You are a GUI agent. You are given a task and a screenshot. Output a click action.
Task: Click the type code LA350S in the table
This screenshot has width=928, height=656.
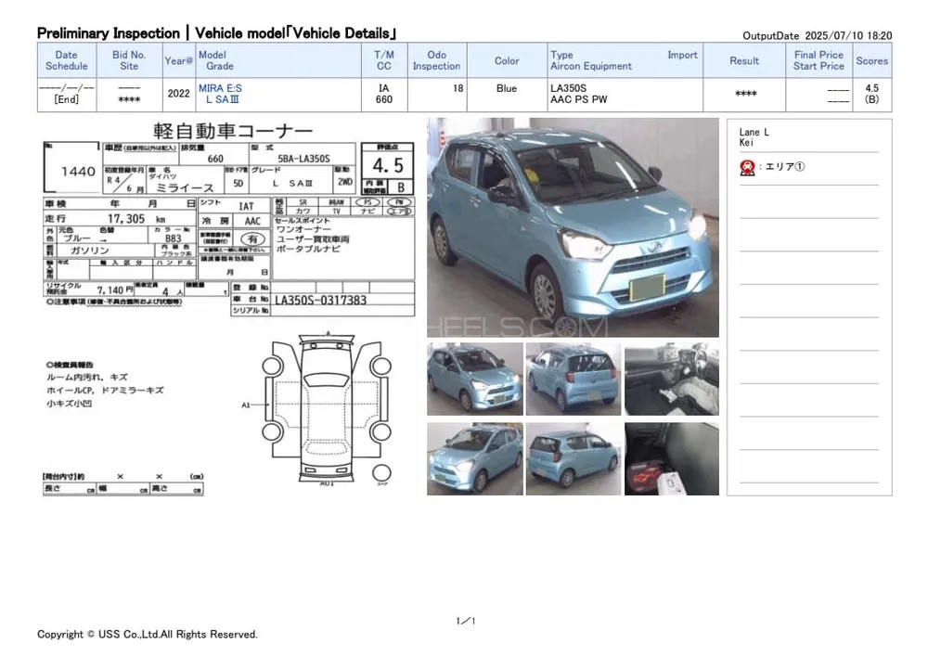(x=568, y=88)
